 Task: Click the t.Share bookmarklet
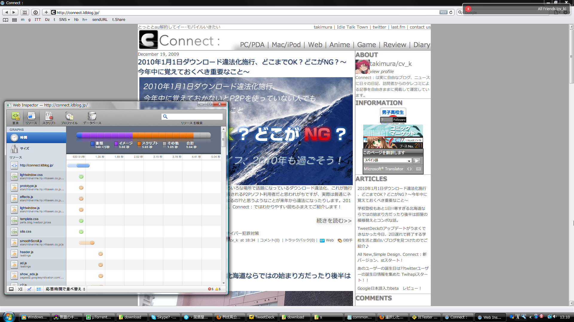119,20
